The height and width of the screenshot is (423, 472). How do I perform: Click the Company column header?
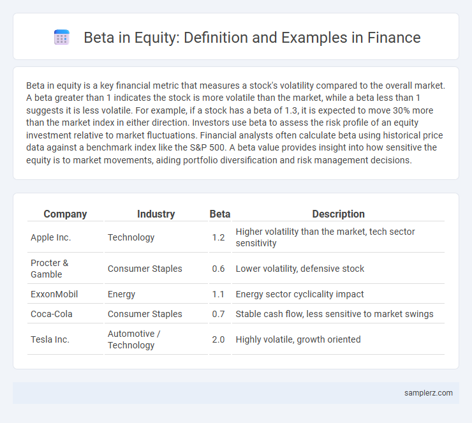(x=65, y=214)
